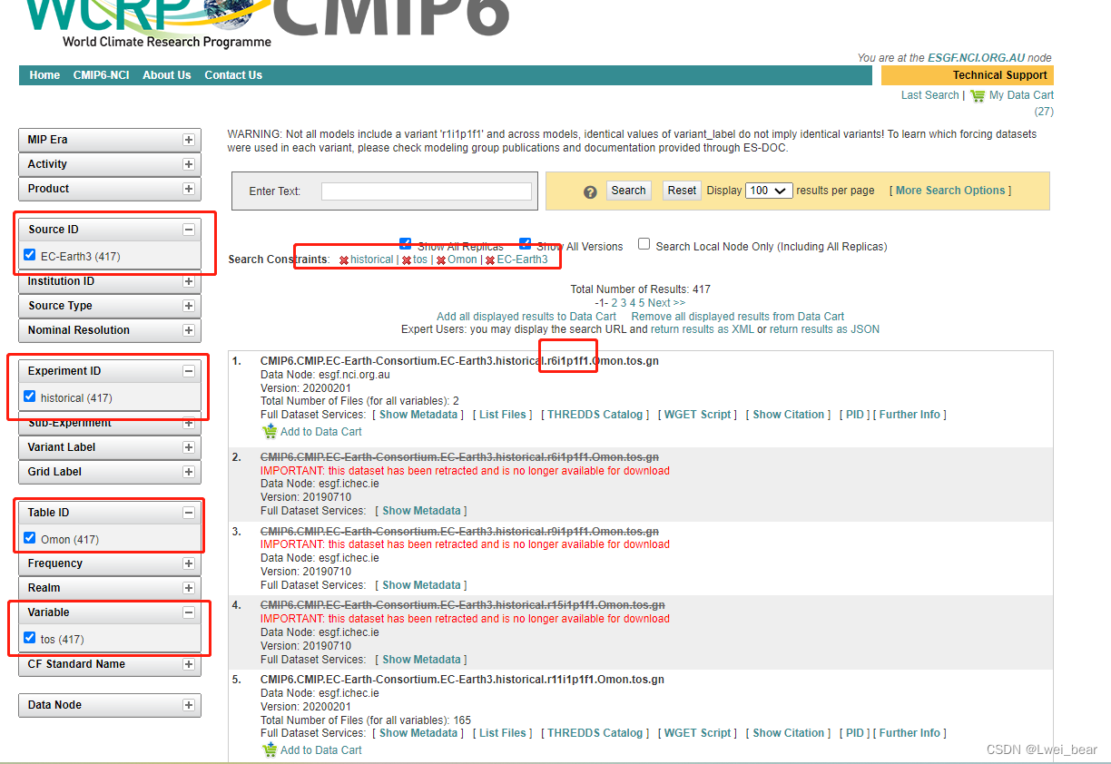Click the Enter Text search field
This screenshot has height=764, width=1111.
coord(426,191)
